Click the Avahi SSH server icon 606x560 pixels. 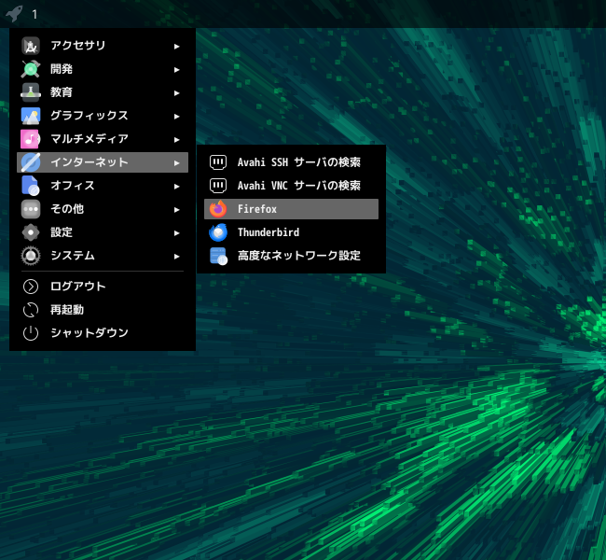click(x=218, y=162)
